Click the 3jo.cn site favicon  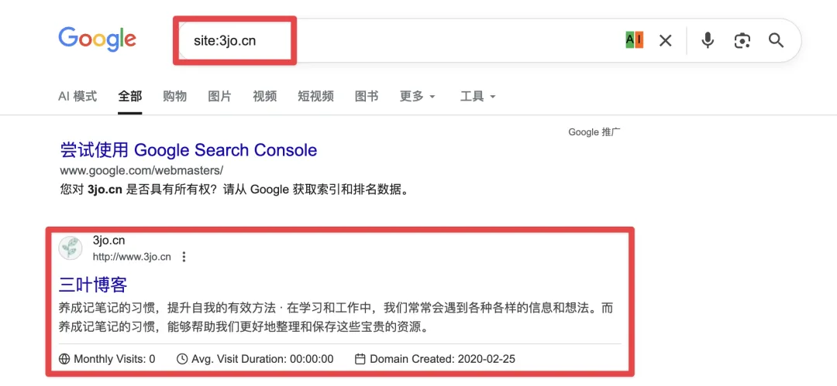point(71,248)
